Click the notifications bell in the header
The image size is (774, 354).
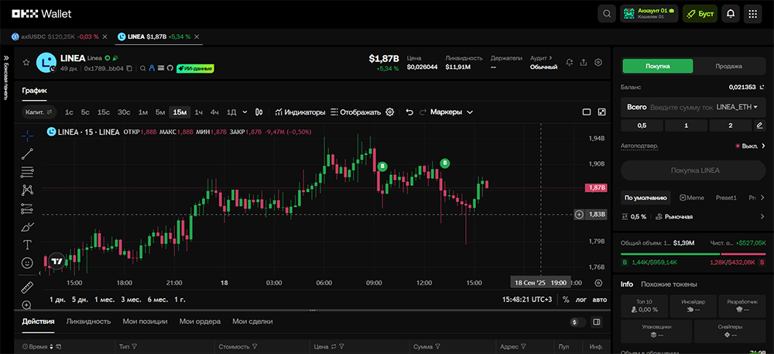tap(730, 14)
